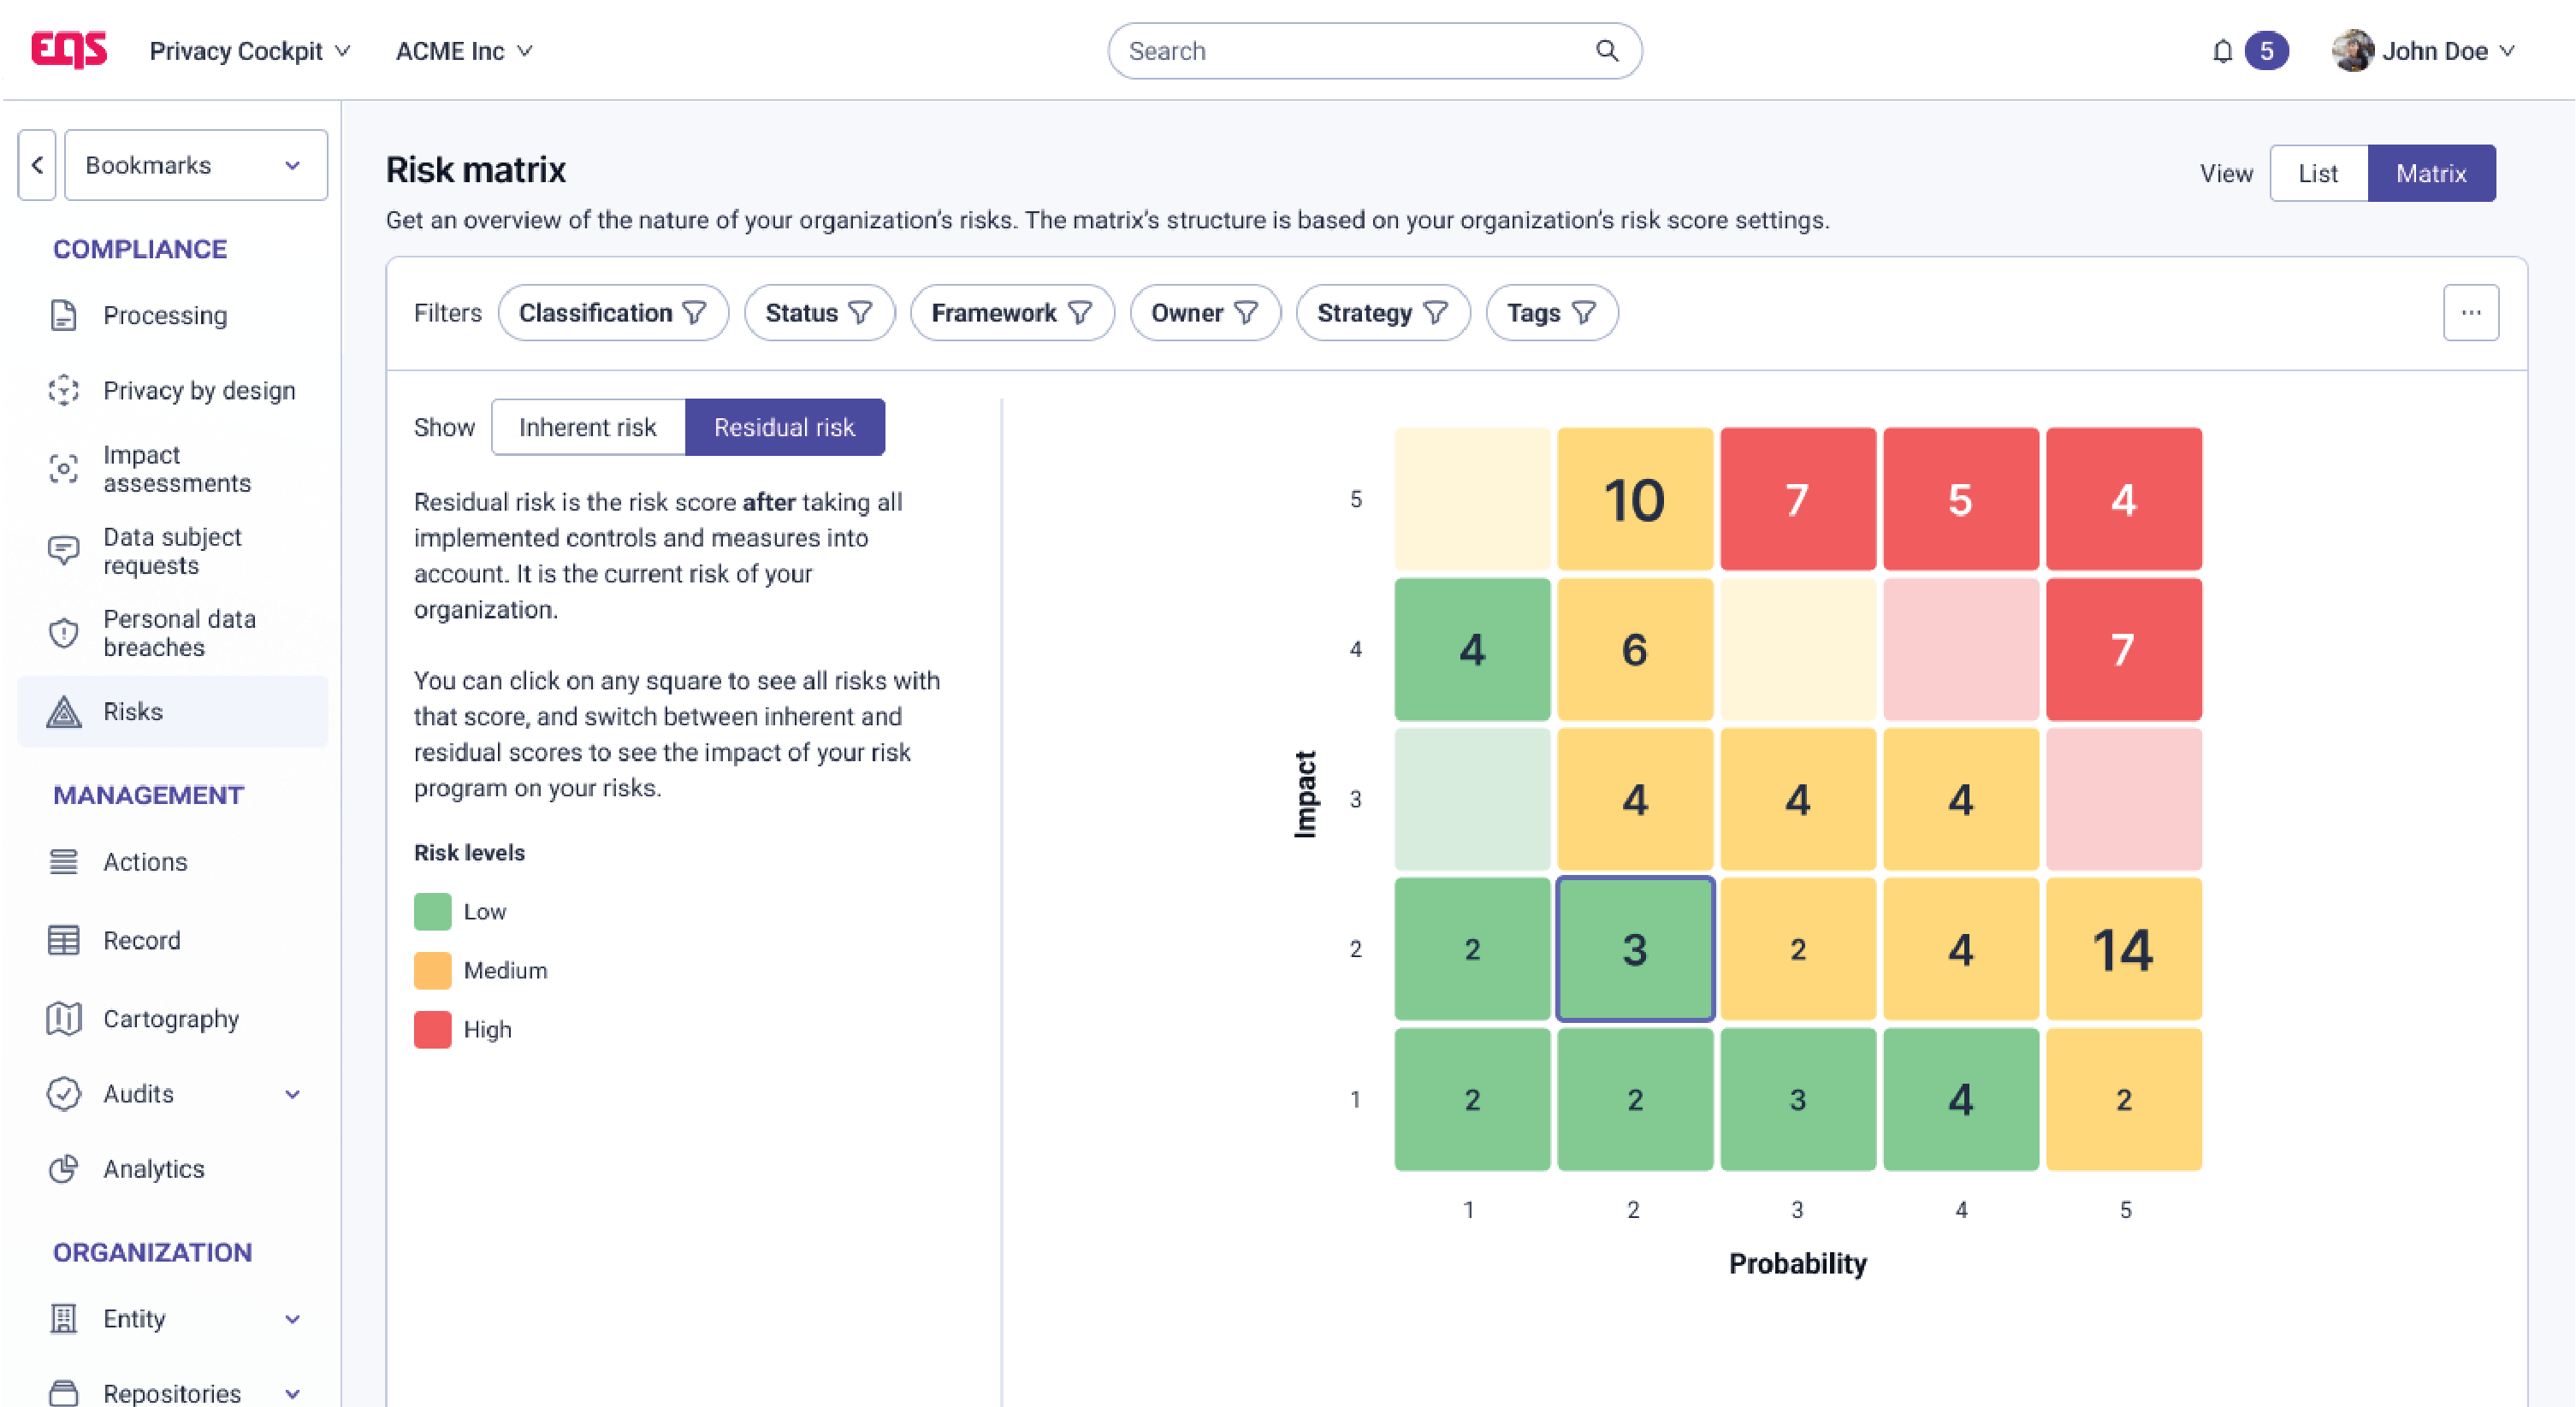Click the Cartography map icon
Screen dimensions: 2576x1407
64,1019
